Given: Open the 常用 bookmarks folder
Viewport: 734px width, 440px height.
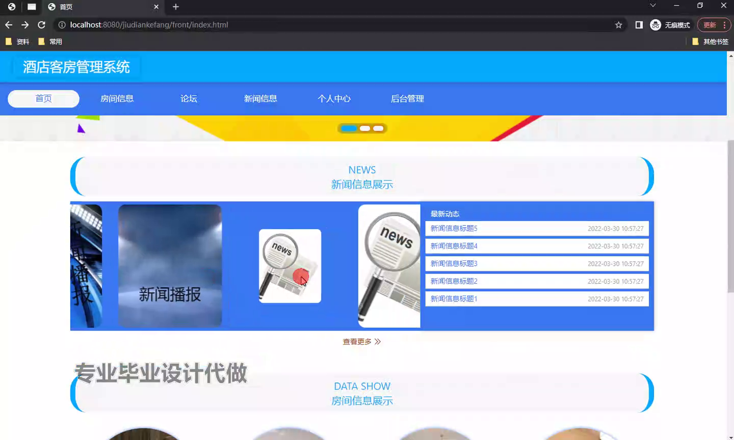Looking at the screenshot, I should [x=50, y=42].
